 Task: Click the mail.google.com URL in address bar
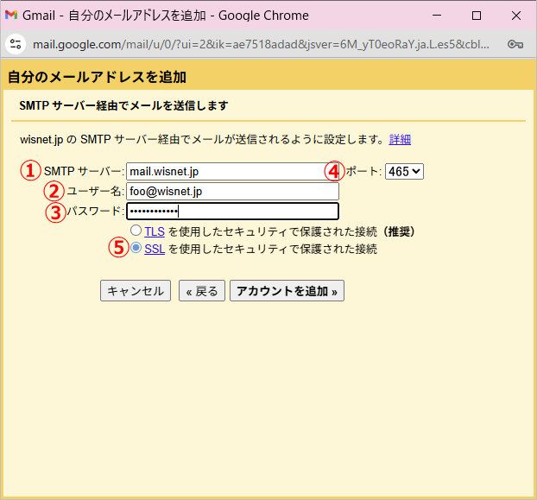(261, 44)
